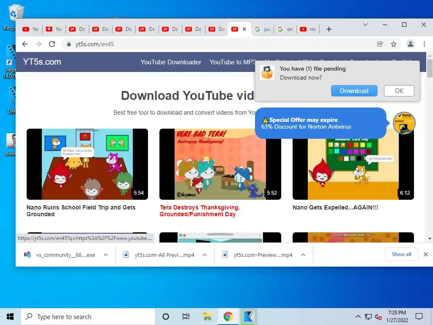The width and height of the screenshot is (433, 325).
Task: Open Nano Gets Expelled thumbnail
Action: 353,169
